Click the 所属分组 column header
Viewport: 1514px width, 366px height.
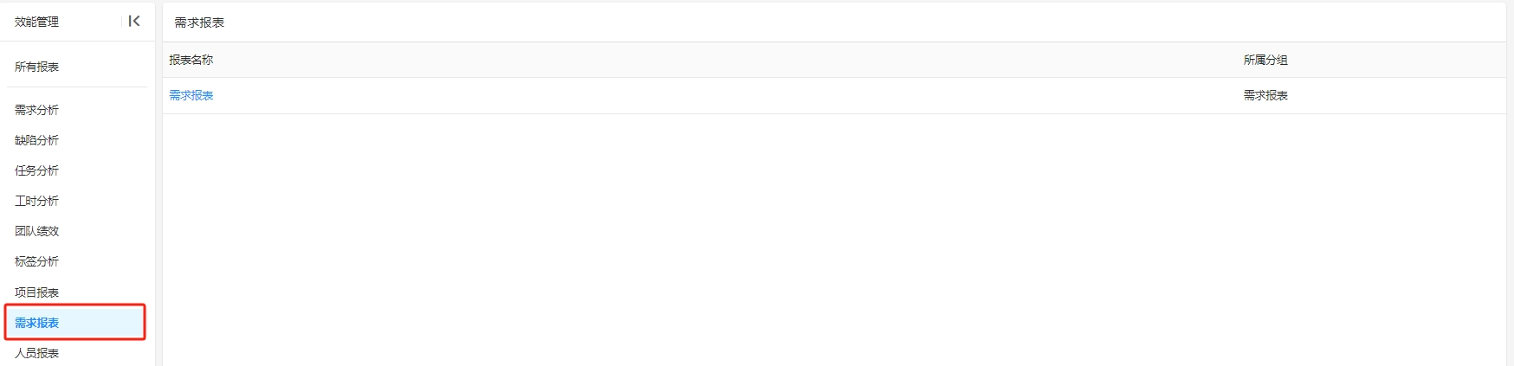(x=1265, y=60)
